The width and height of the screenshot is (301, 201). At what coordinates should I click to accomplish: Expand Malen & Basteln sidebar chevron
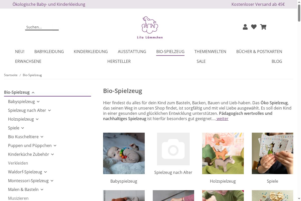point(42,190)
